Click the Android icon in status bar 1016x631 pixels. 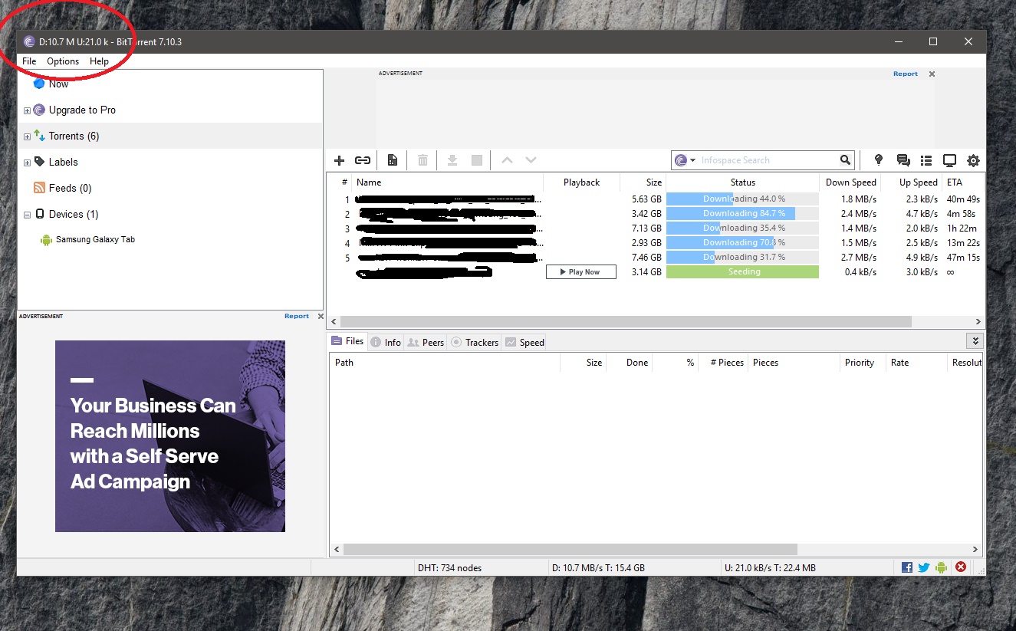coord(942,567)
